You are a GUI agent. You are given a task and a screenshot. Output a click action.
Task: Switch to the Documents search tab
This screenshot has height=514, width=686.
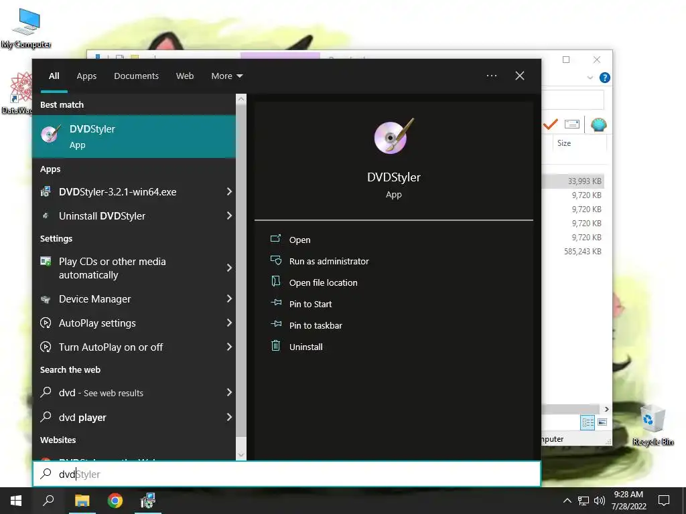tap(136, 76)
